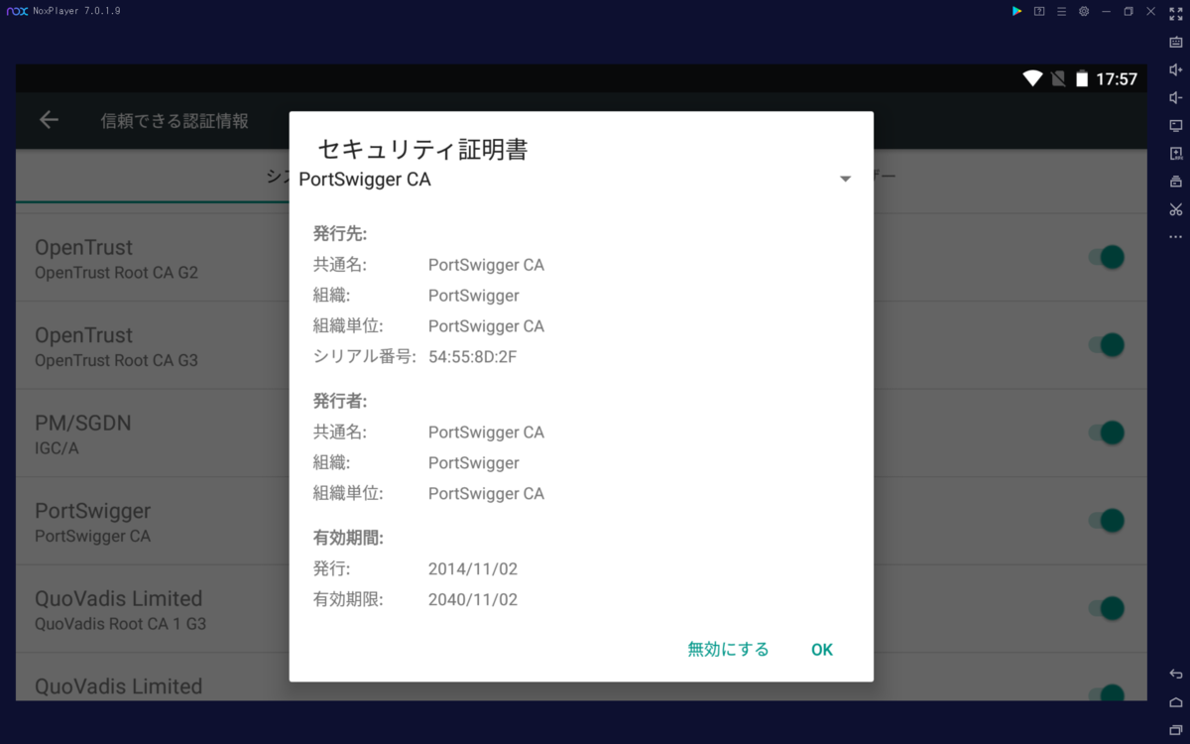Open the PortSwigger CA certificate selector
Viewport: 1190px width, 744px height.
click(581, 181)
